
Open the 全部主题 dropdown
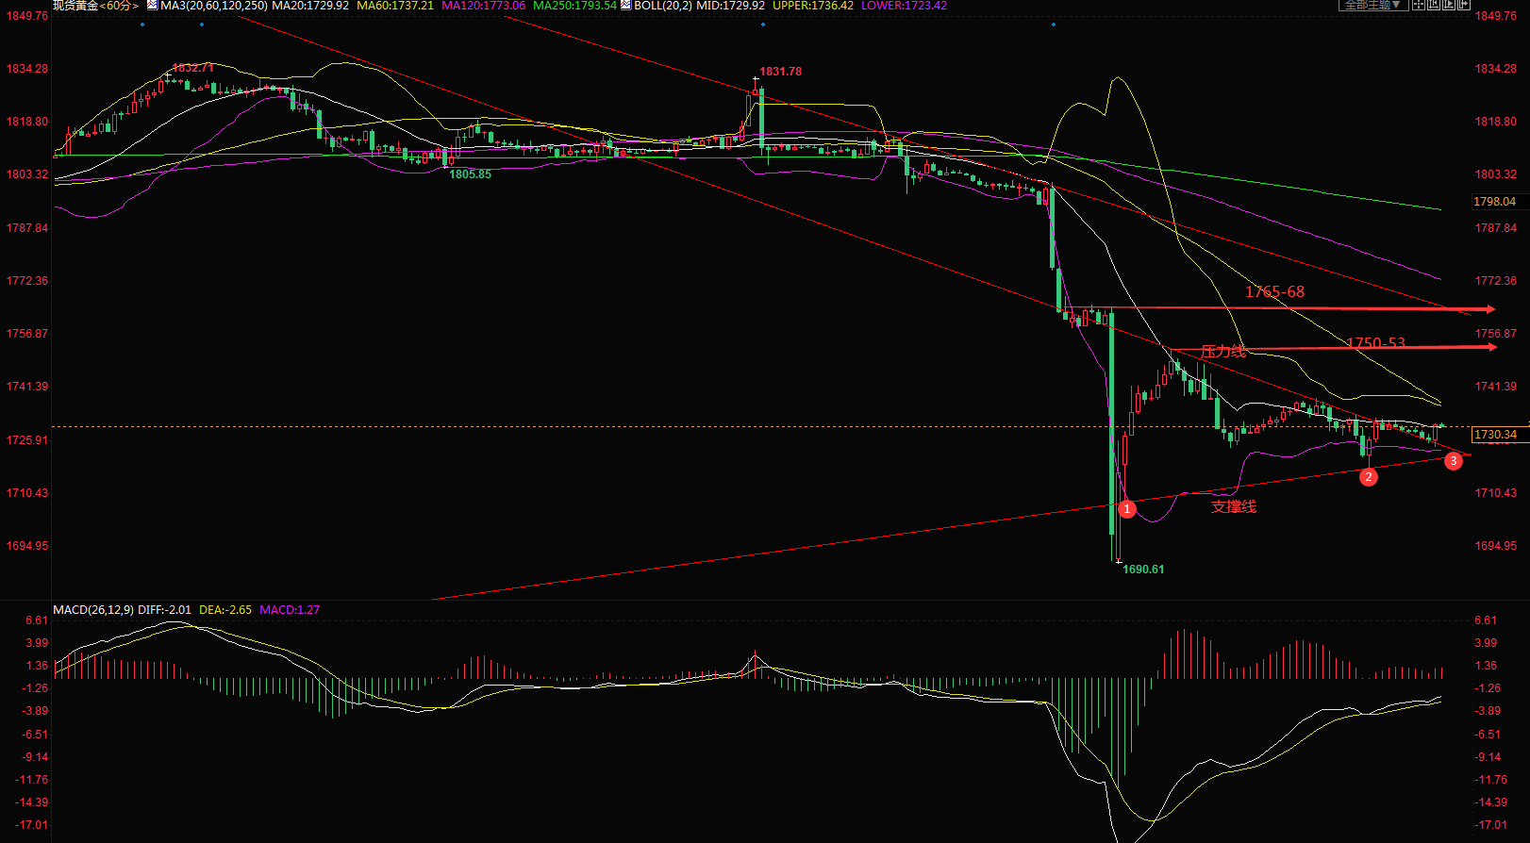click(x=1373, y=5)
